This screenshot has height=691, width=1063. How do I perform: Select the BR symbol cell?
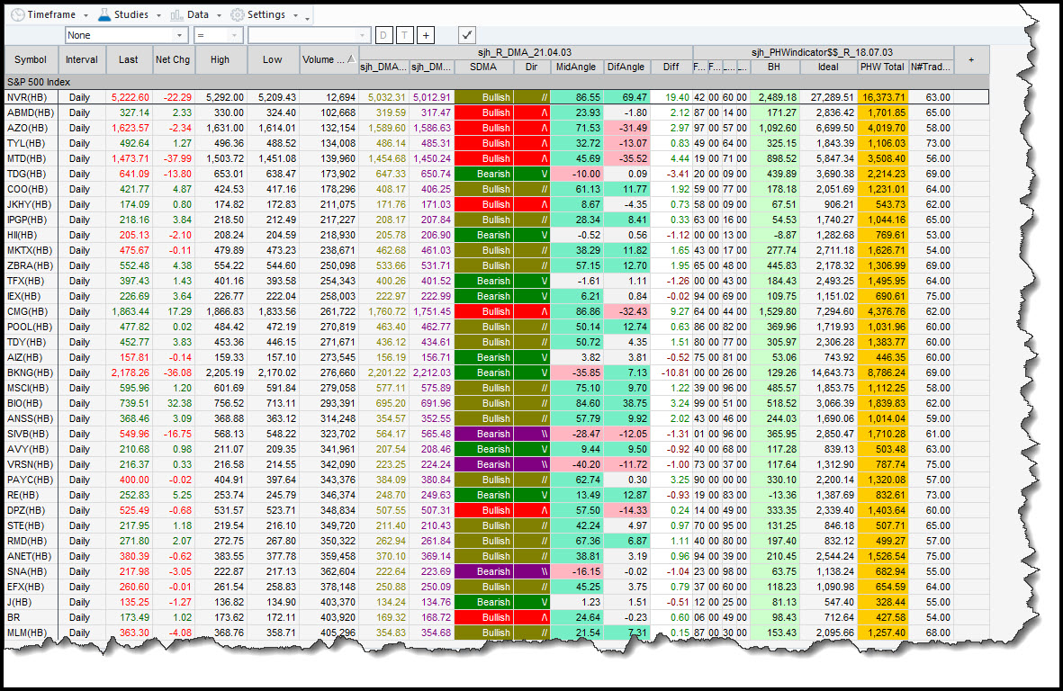32,618
